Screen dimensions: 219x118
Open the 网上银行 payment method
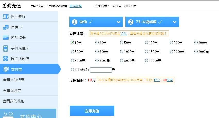pyautogui.click(x=29, y=16)
